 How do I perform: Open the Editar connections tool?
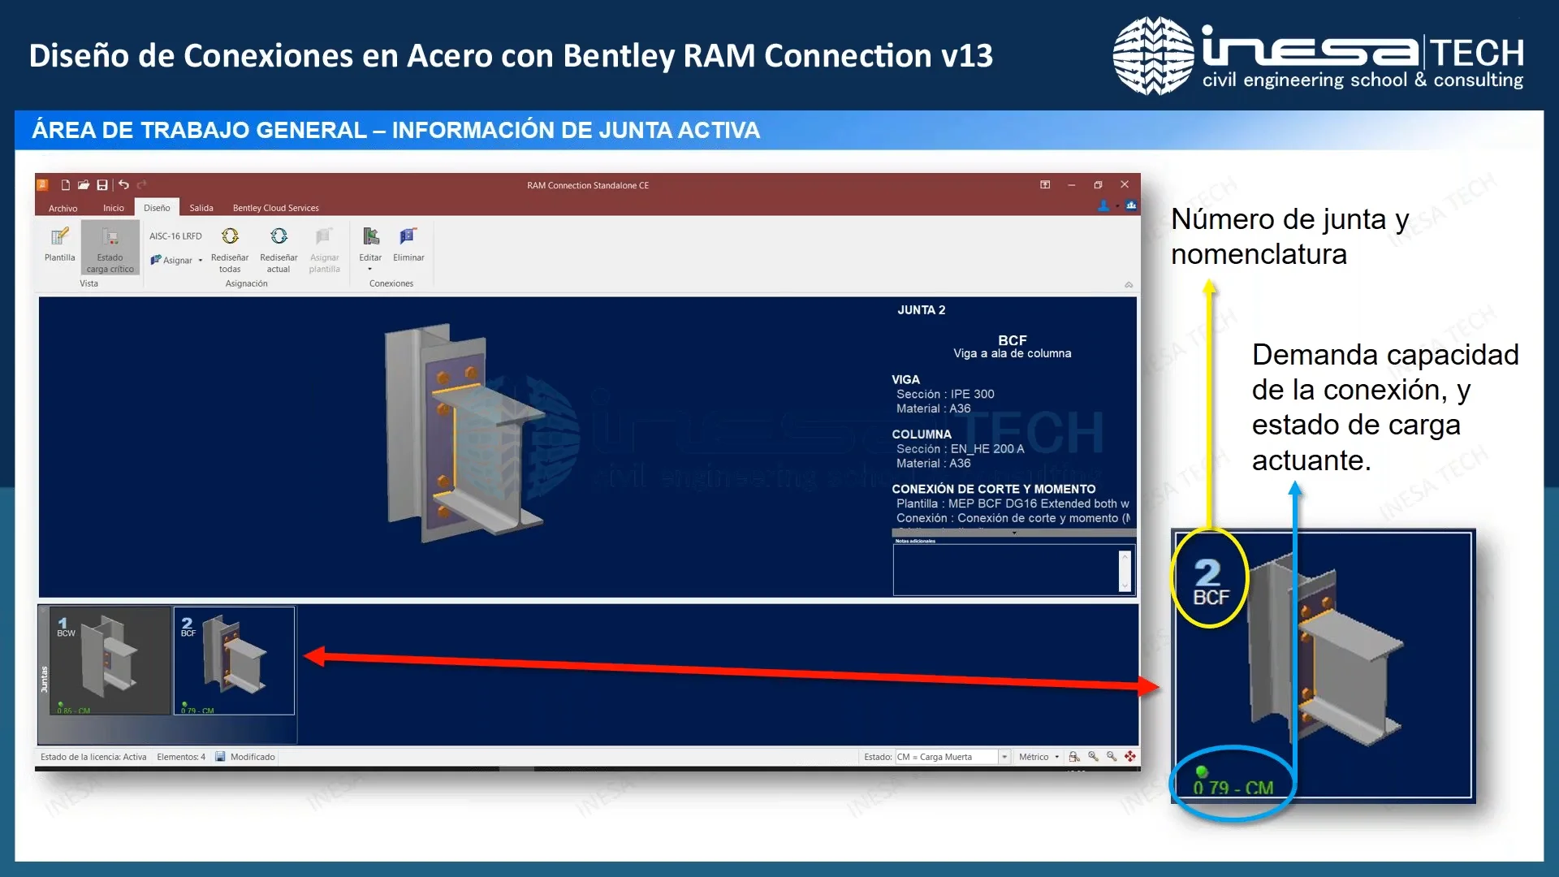(x=370, y=246)
